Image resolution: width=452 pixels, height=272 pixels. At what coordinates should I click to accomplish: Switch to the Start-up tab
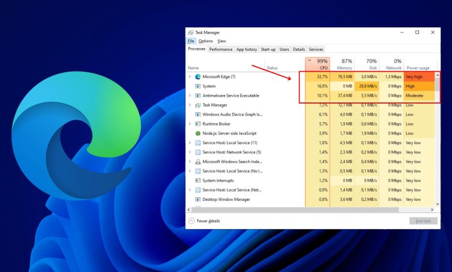point(268,50)
